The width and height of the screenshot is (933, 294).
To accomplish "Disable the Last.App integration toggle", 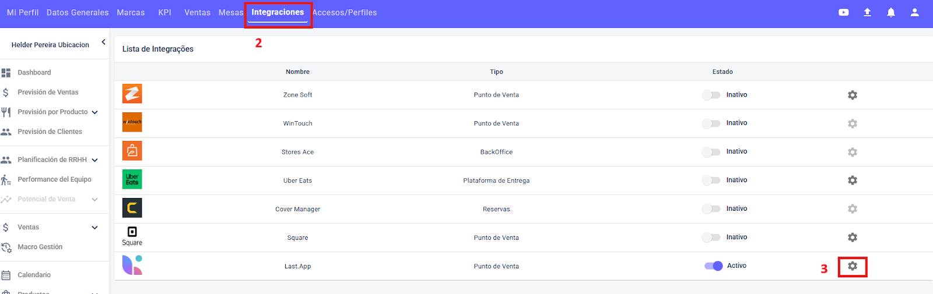I will [714, 266].
